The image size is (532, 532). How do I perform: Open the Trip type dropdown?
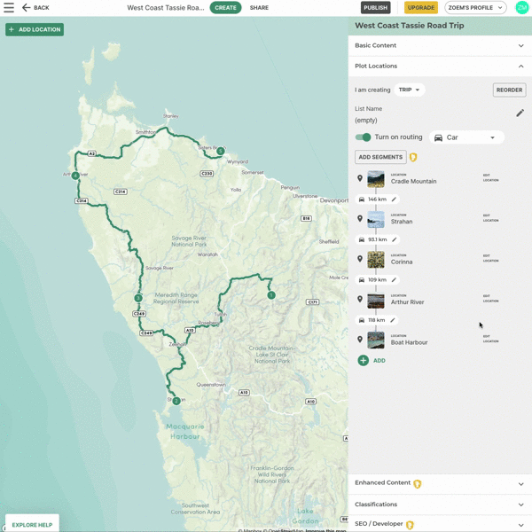pyautogui.click(x=409, y=90)
